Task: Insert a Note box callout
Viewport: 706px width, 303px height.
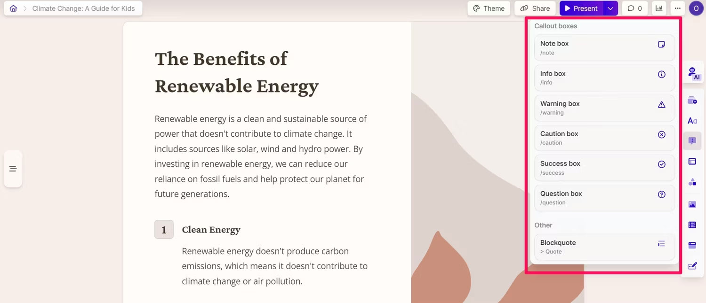Action: (x=604, y=48)
